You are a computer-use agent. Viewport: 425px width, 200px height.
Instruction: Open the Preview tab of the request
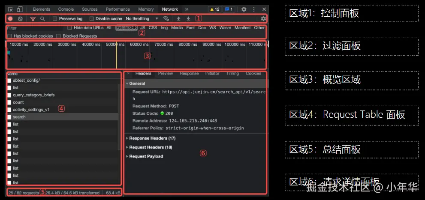click(x=166, y=73)
